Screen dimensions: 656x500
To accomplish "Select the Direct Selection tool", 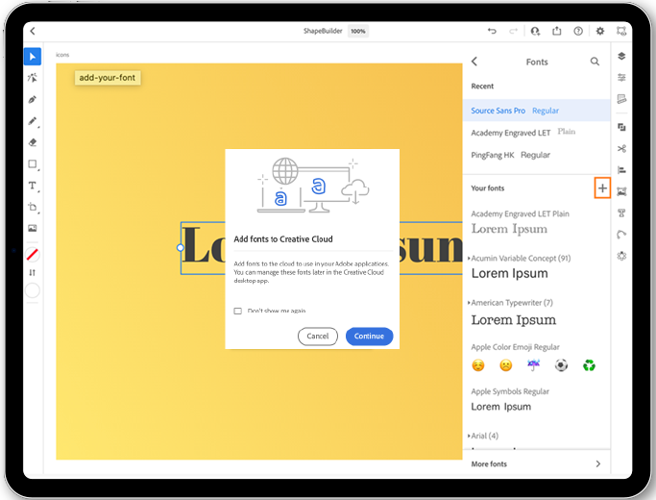I will (x=33, y=78).
